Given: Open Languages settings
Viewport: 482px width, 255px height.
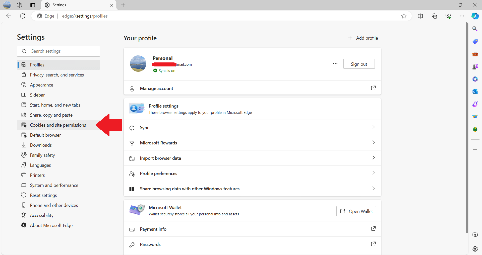Looking at the screenshot, I should coord(58,165).
